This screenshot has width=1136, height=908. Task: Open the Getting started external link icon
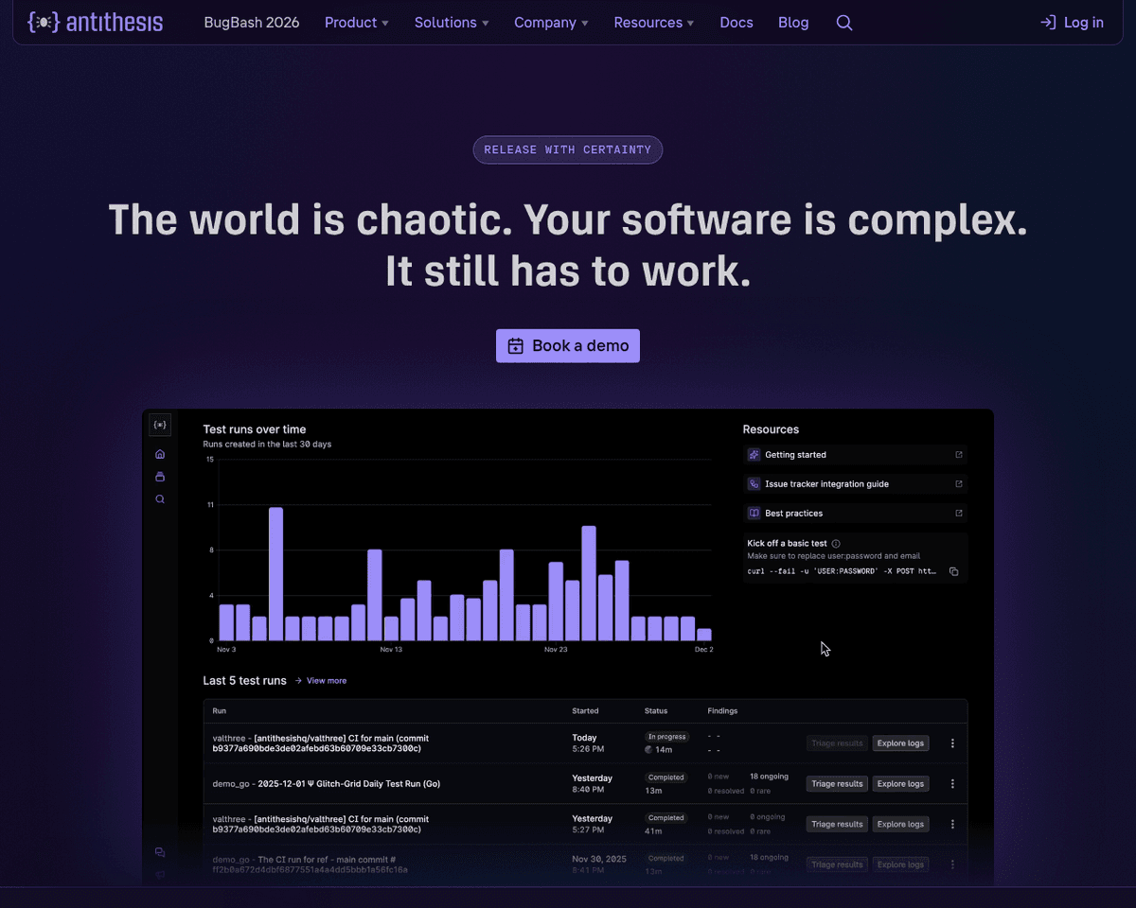[958, 455]
